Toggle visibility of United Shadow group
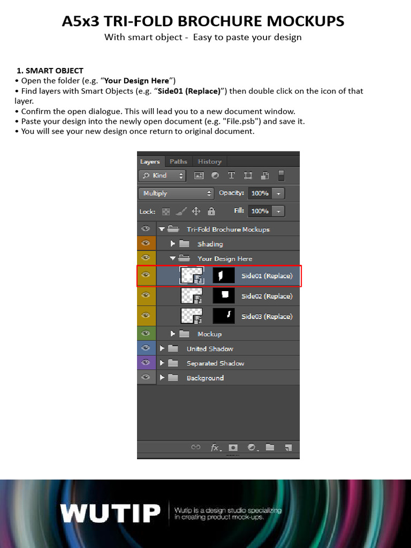This screenshot has width=411, height=548. click(x=145, y=348)
